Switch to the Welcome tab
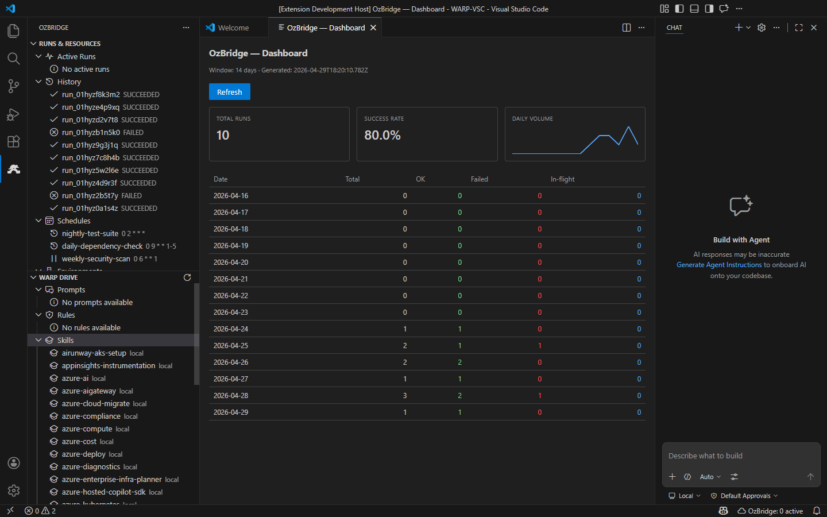827x517 pixels. (234, 28)
